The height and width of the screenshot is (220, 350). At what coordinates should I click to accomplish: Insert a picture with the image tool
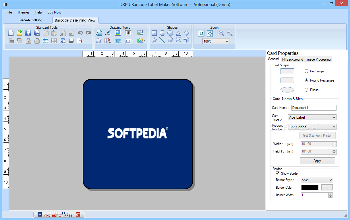coord(118,33)
